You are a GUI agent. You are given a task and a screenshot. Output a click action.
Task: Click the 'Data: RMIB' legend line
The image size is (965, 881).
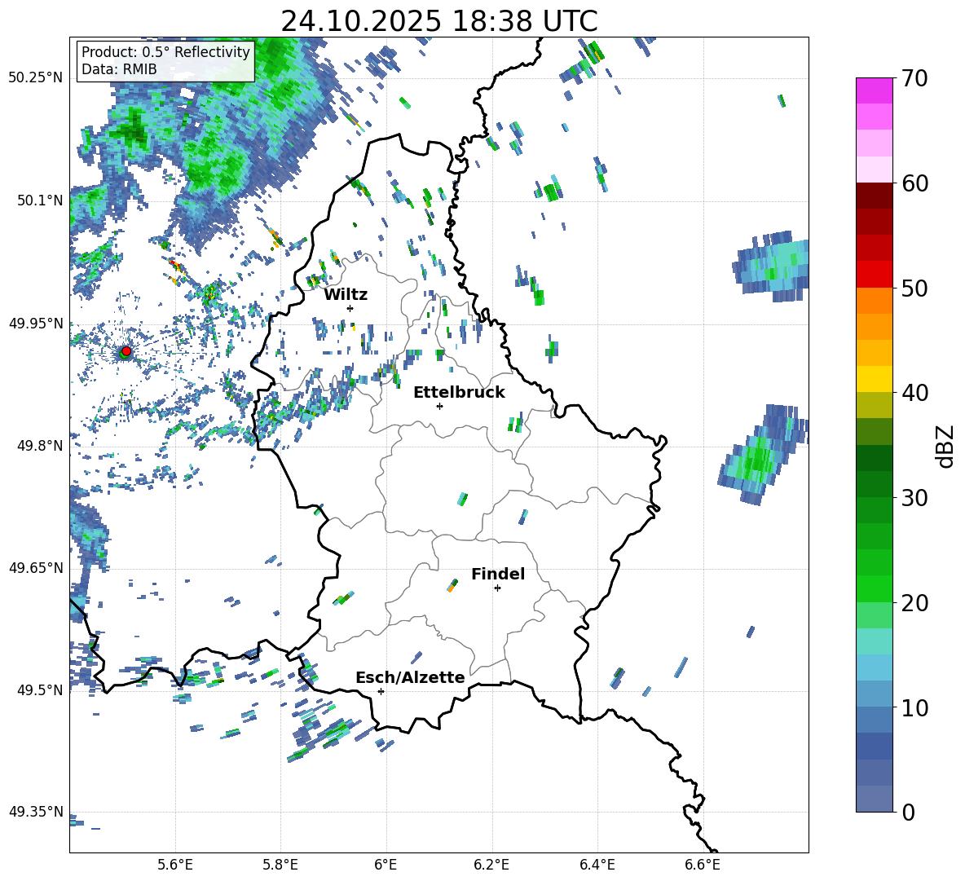pyautogui.click(x=119, y=69)
